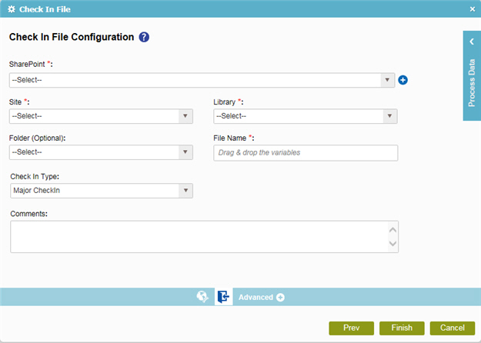Image resolution: width=481 pixels, height=343 pixels.
Task: Click the Comments scroll up arrow
Action: click(393, 230)
